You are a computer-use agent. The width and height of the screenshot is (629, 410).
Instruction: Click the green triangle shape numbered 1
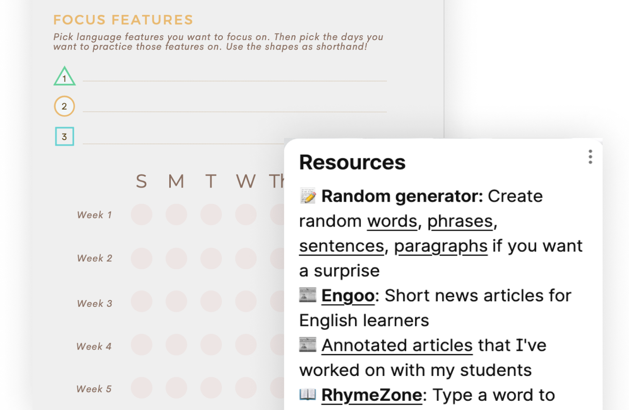click(x=65, y=76)
